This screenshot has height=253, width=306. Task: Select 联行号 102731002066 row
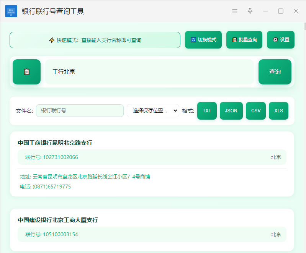coord(152,157)
